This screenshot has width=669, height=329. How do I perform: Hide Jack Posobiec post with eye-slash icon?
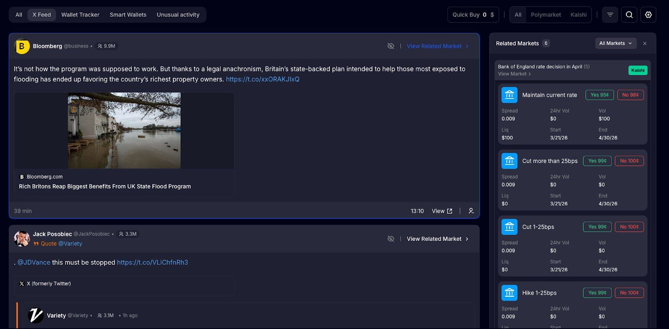[x=391, y=239]
